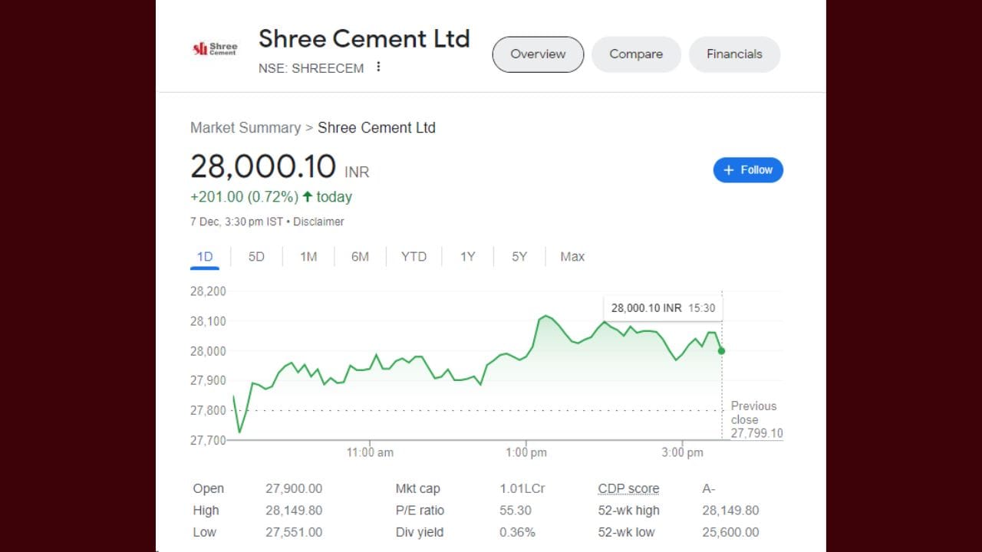Switch chart to 6M range

tap(360, 257)
